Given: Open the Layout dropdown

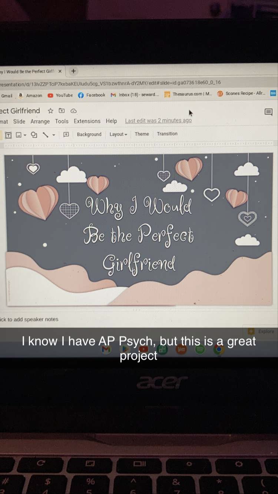Looking at the screenshot, I should pyautogui.click(x=118, y=134).
